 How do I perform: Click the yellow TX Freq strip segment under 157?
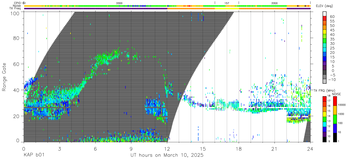227,9
